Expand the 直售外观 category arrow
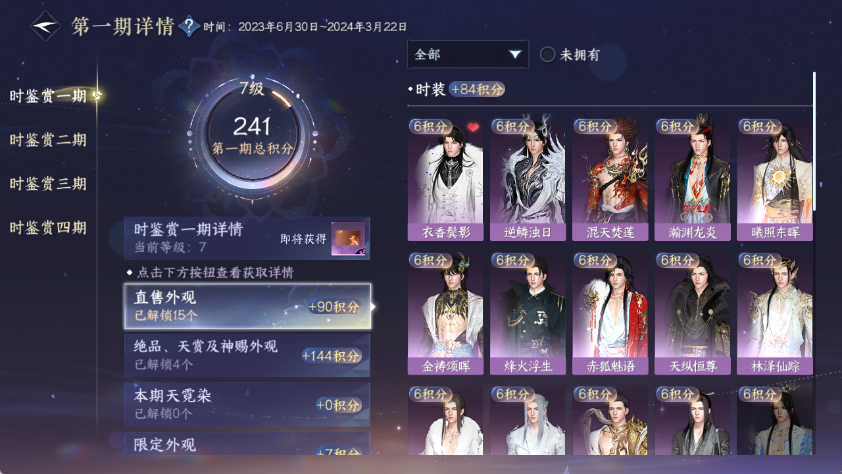Viewport: 842px width, 474px height. [x=374, y=307]
